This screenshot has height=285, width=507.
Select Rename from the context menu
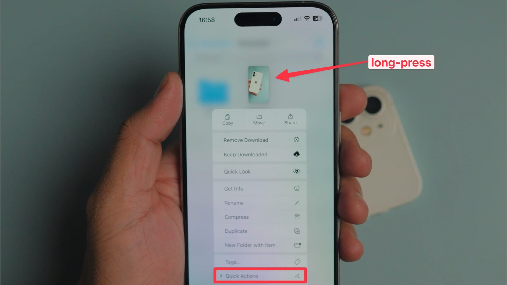click(261, 203)
